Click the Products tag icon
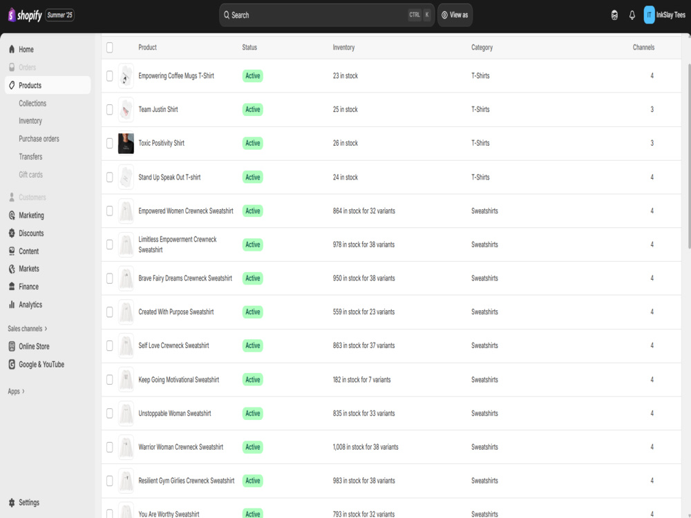The width and height of the screenshot is (691, 518). click(x=12, y=86)
